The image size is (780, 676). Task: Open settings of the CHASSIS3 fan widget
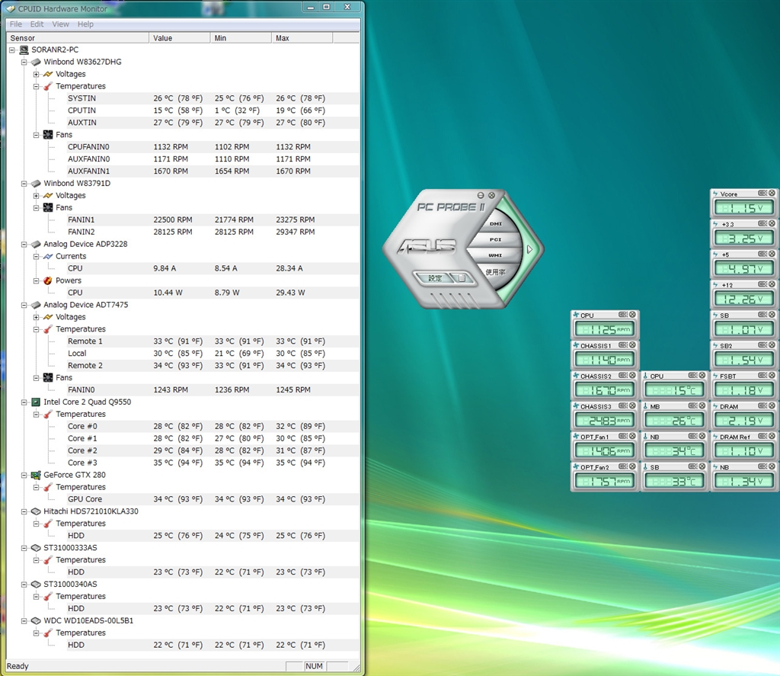(x=623, y=405)
